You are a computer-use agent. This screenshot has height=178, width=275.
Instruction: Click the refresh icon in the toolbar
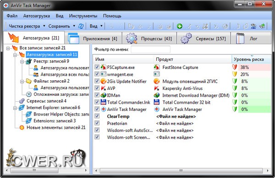click(x=81, y=26)
